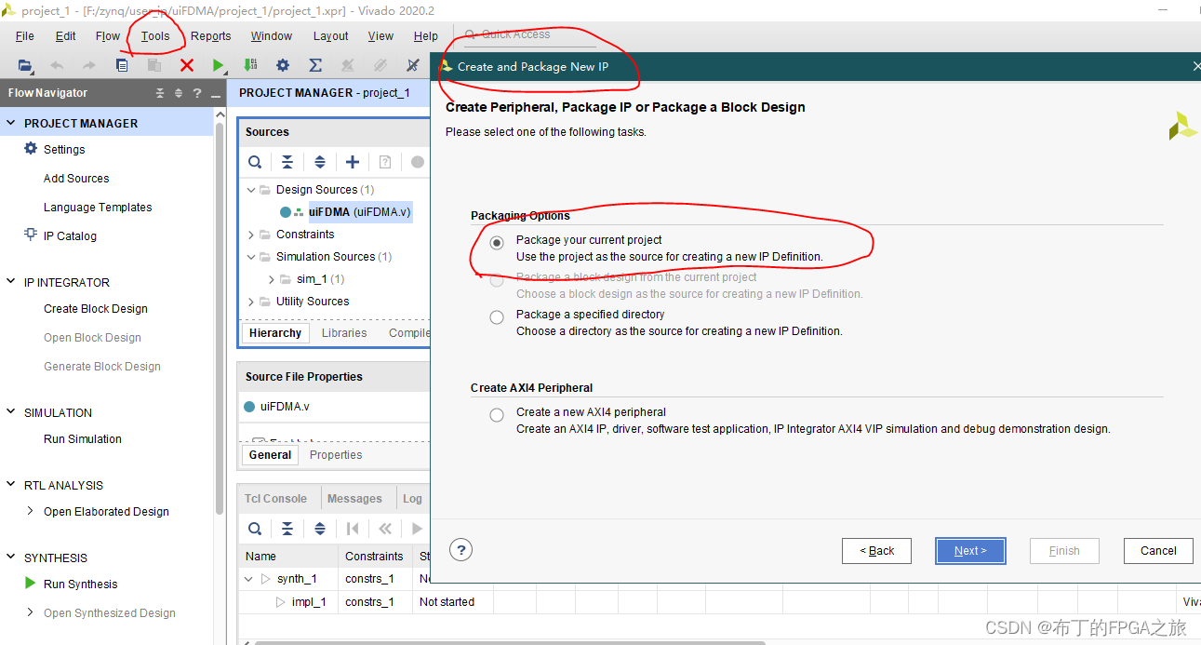Viewport: 1201px width, 645px height.
Task: Open the File menu
Action: point(25,36)
